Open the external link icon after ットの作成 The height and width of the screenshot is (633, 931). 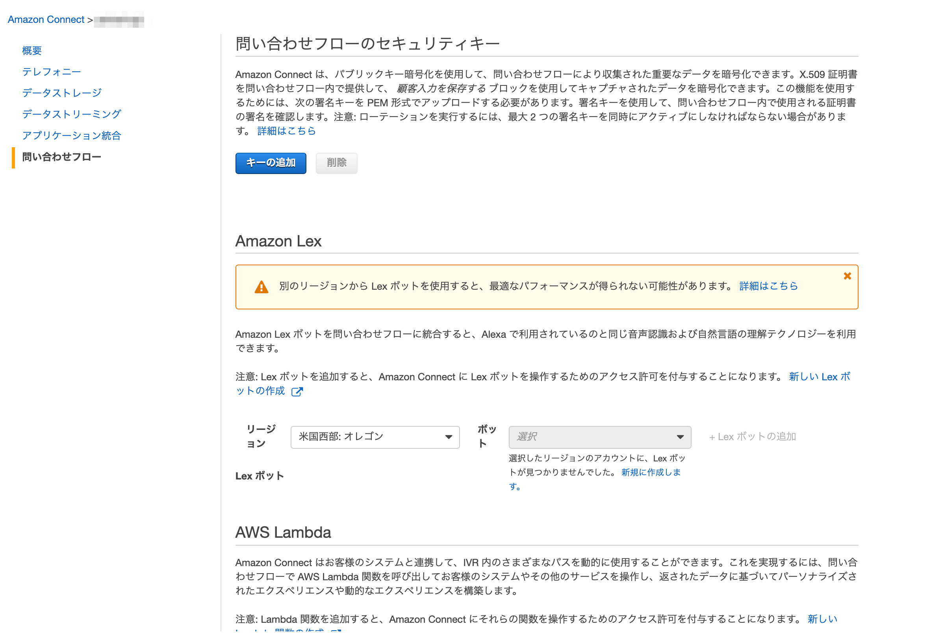click(x=297, y=391)
